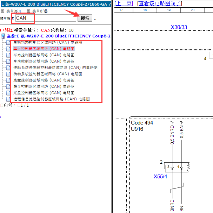Click Code 494 label in diagram
This screenshot has height=213, width=213.
click(x=142, y=123)
